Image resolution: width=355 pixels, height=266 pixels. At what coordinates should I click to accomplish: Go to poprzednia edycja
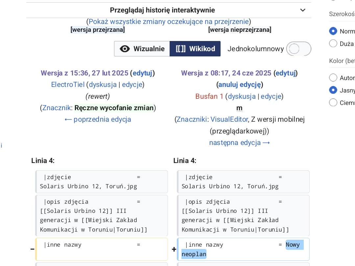pyautogui.click(x=98, y=119)
